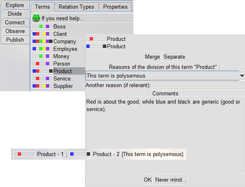Viewport: 245px width, 187px height.
Task: Click Client row color bar
Action: point(43,34)
